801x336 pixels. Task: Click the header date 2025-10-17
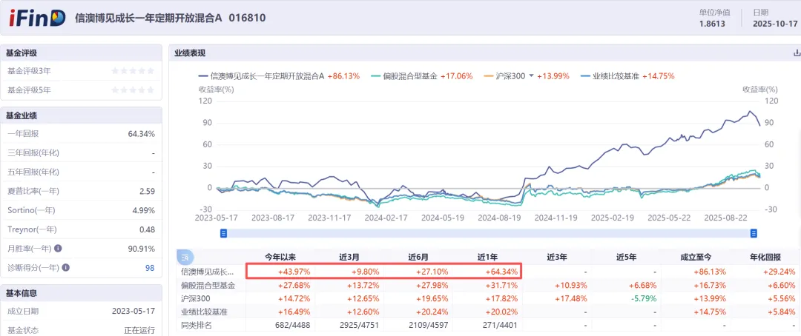(x=774, y=24)
